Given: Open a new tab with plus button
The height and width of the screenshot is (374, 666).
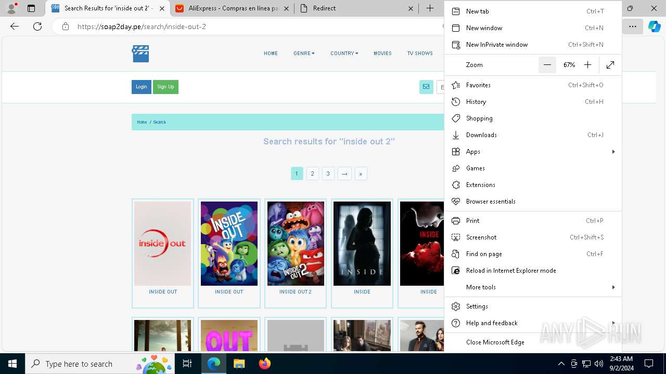Looking at the screenshot, I should [x=430, y=8].
